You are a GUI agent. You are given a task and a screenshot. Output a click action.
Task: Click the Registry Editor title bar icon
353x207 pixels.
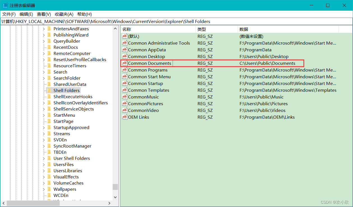[5, 5]
